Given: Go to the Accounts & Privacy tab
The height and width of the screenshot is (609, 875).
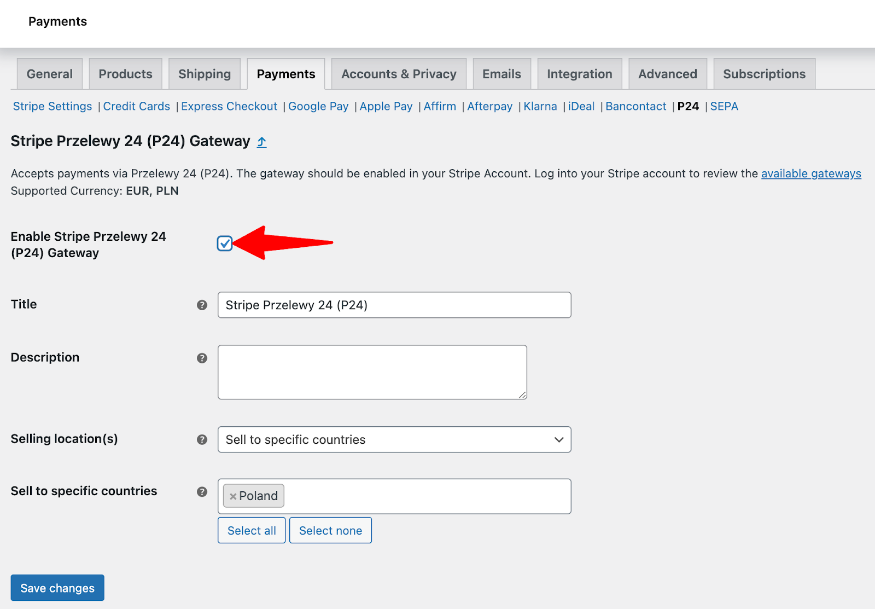Looking at the screenshot, I should coord(399,74).
